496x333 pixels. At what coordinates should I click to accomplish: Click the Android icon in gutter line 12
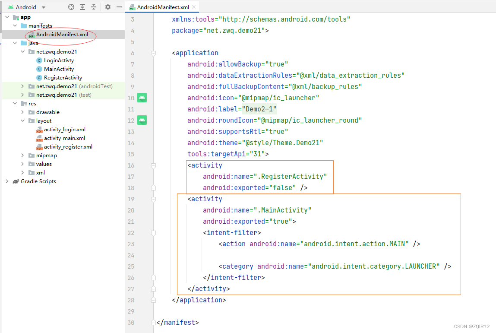(142, 120)
